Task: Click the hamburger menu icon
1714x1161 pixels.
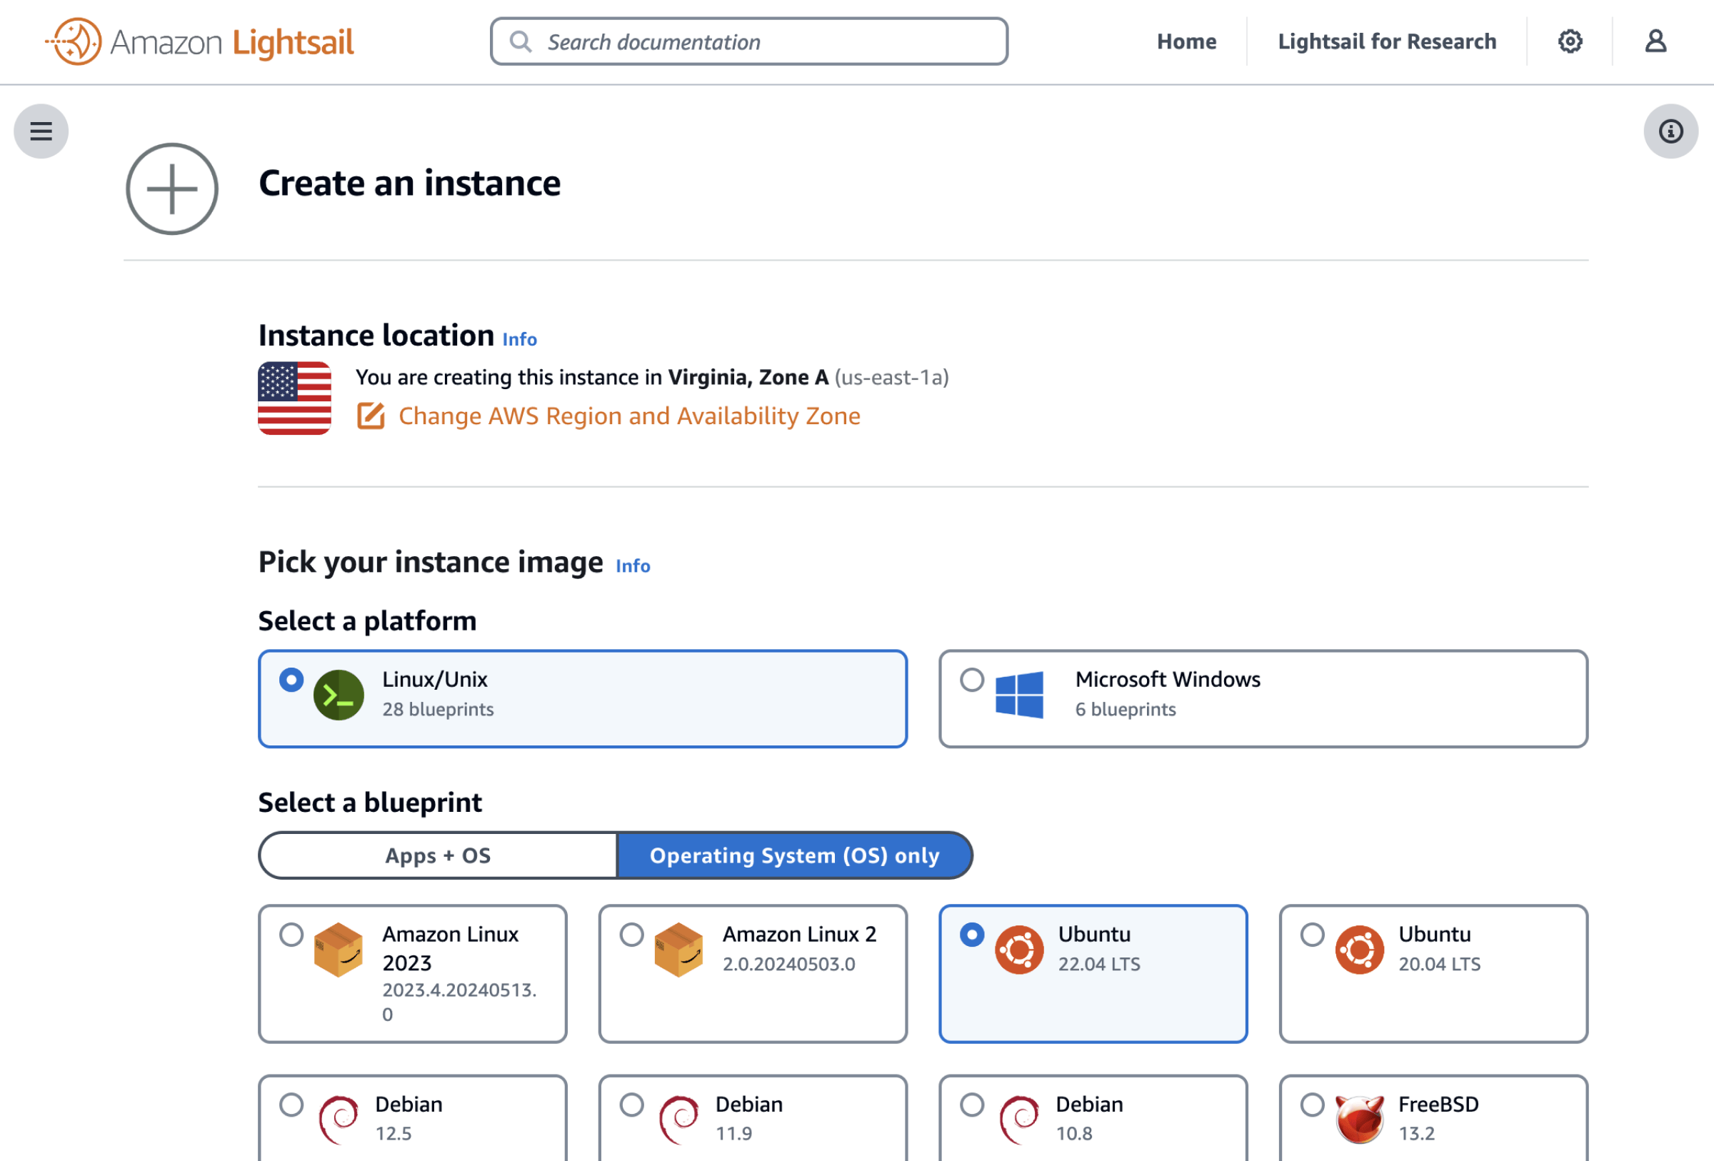Action: (x=40, y=129)
